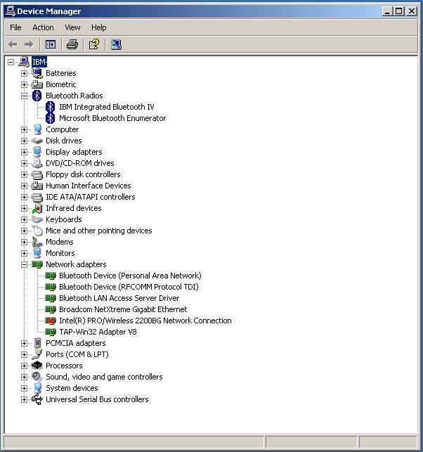This screenshot has width=423, height=452.
Task: Minimize the Device Manager window
Action: [x=387, y=11]
